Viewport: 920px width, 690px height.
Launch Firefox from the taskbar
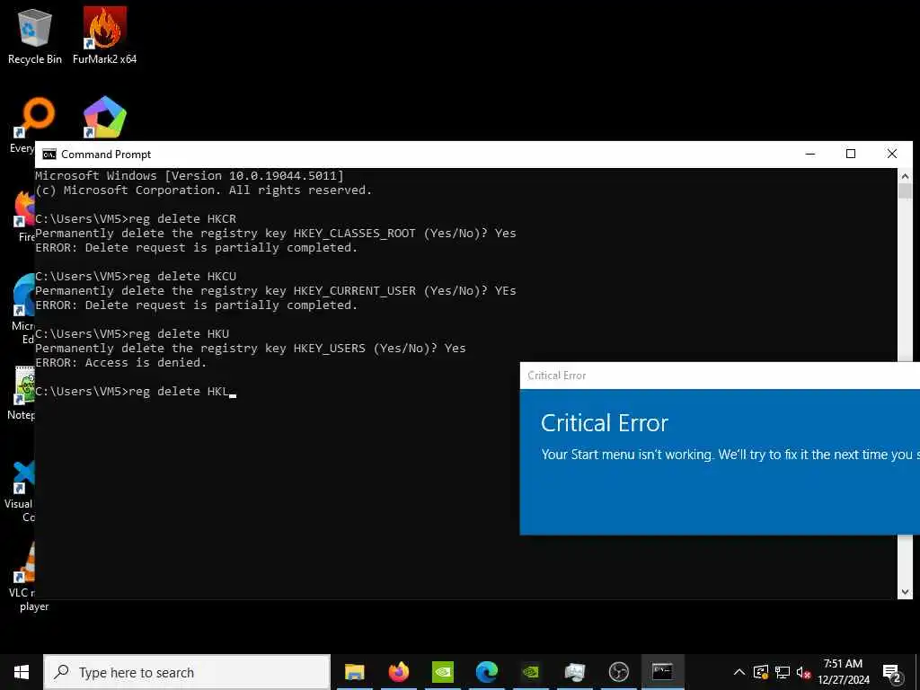399,672
